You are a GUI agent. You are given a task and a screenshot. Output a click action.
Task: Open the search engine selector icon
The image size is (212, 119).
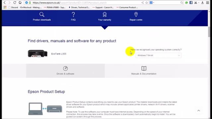click(x=152, y=3)
